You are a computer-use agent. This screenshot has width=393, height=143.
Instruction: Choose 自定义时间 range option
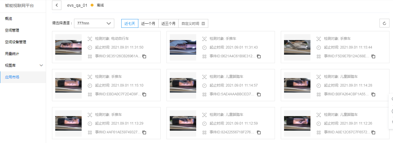(193, 24)
